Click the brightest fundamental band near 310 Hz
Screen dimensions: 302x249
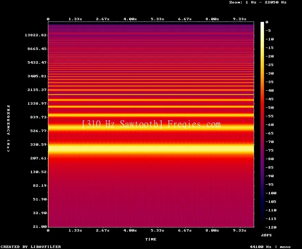151,149
